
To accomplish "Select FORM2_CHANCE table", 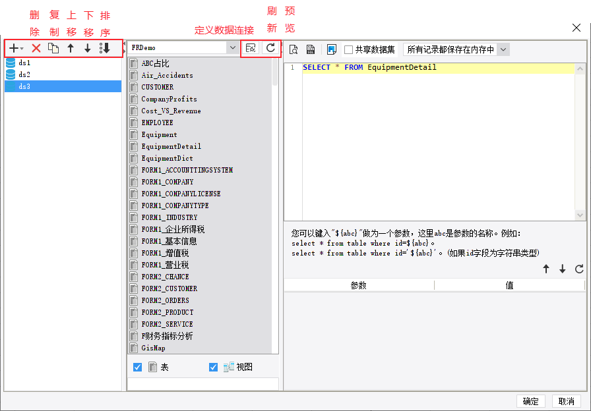I will [x=200, y=277].
